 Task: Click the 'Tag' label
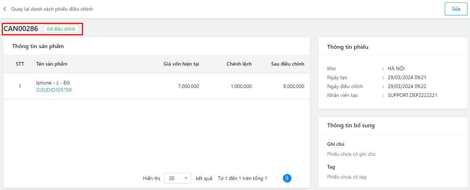pyautogui.click(x=331, y=167)
